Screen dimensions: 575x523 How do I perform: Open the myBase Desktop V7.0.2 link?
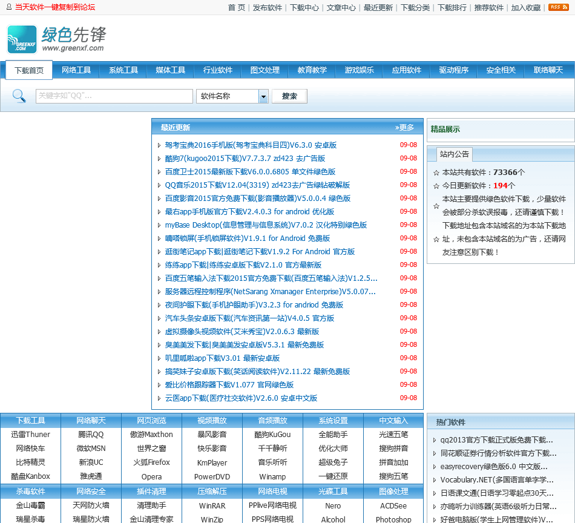click(266, 225)
